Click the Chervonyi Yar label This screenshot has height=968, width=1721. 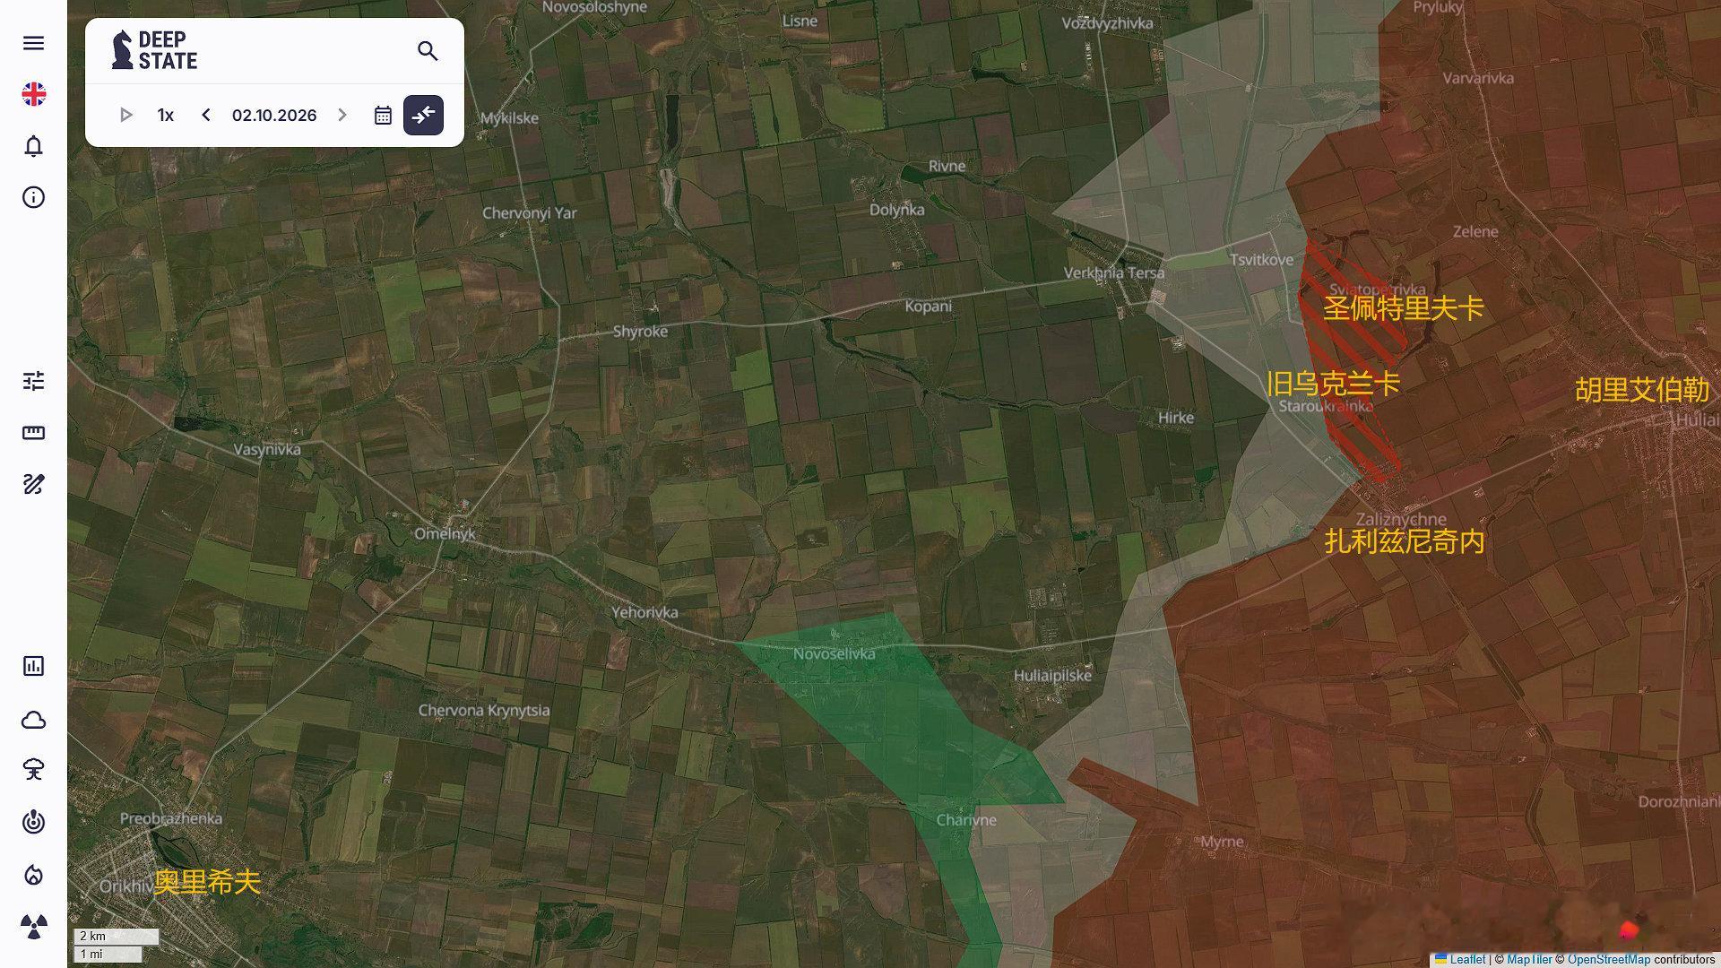click(x=529, y=212)
